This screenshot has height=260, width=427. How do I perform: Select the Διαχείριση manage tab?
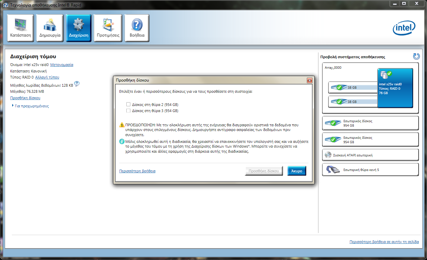pyautogui.click(x=79, y=28)
